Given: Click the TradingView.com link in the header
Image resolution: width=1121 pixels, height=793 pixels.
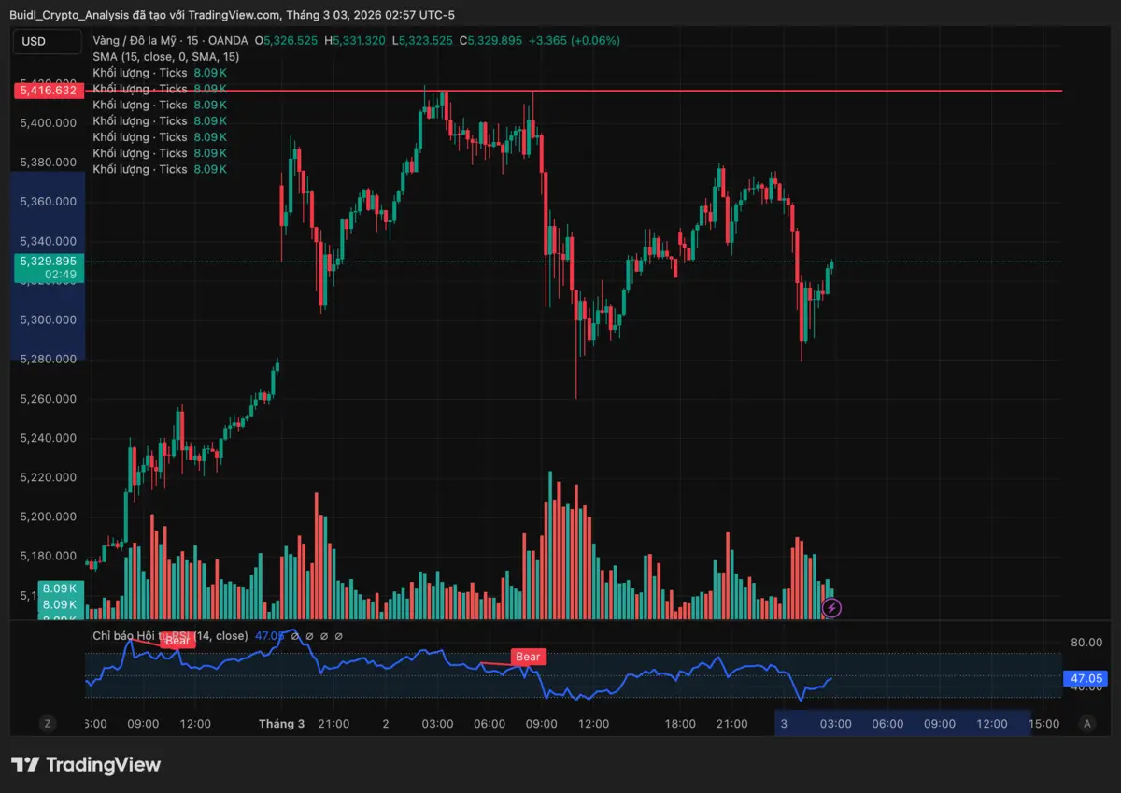Looking at the screenshot, I should [x=229, y=14].
